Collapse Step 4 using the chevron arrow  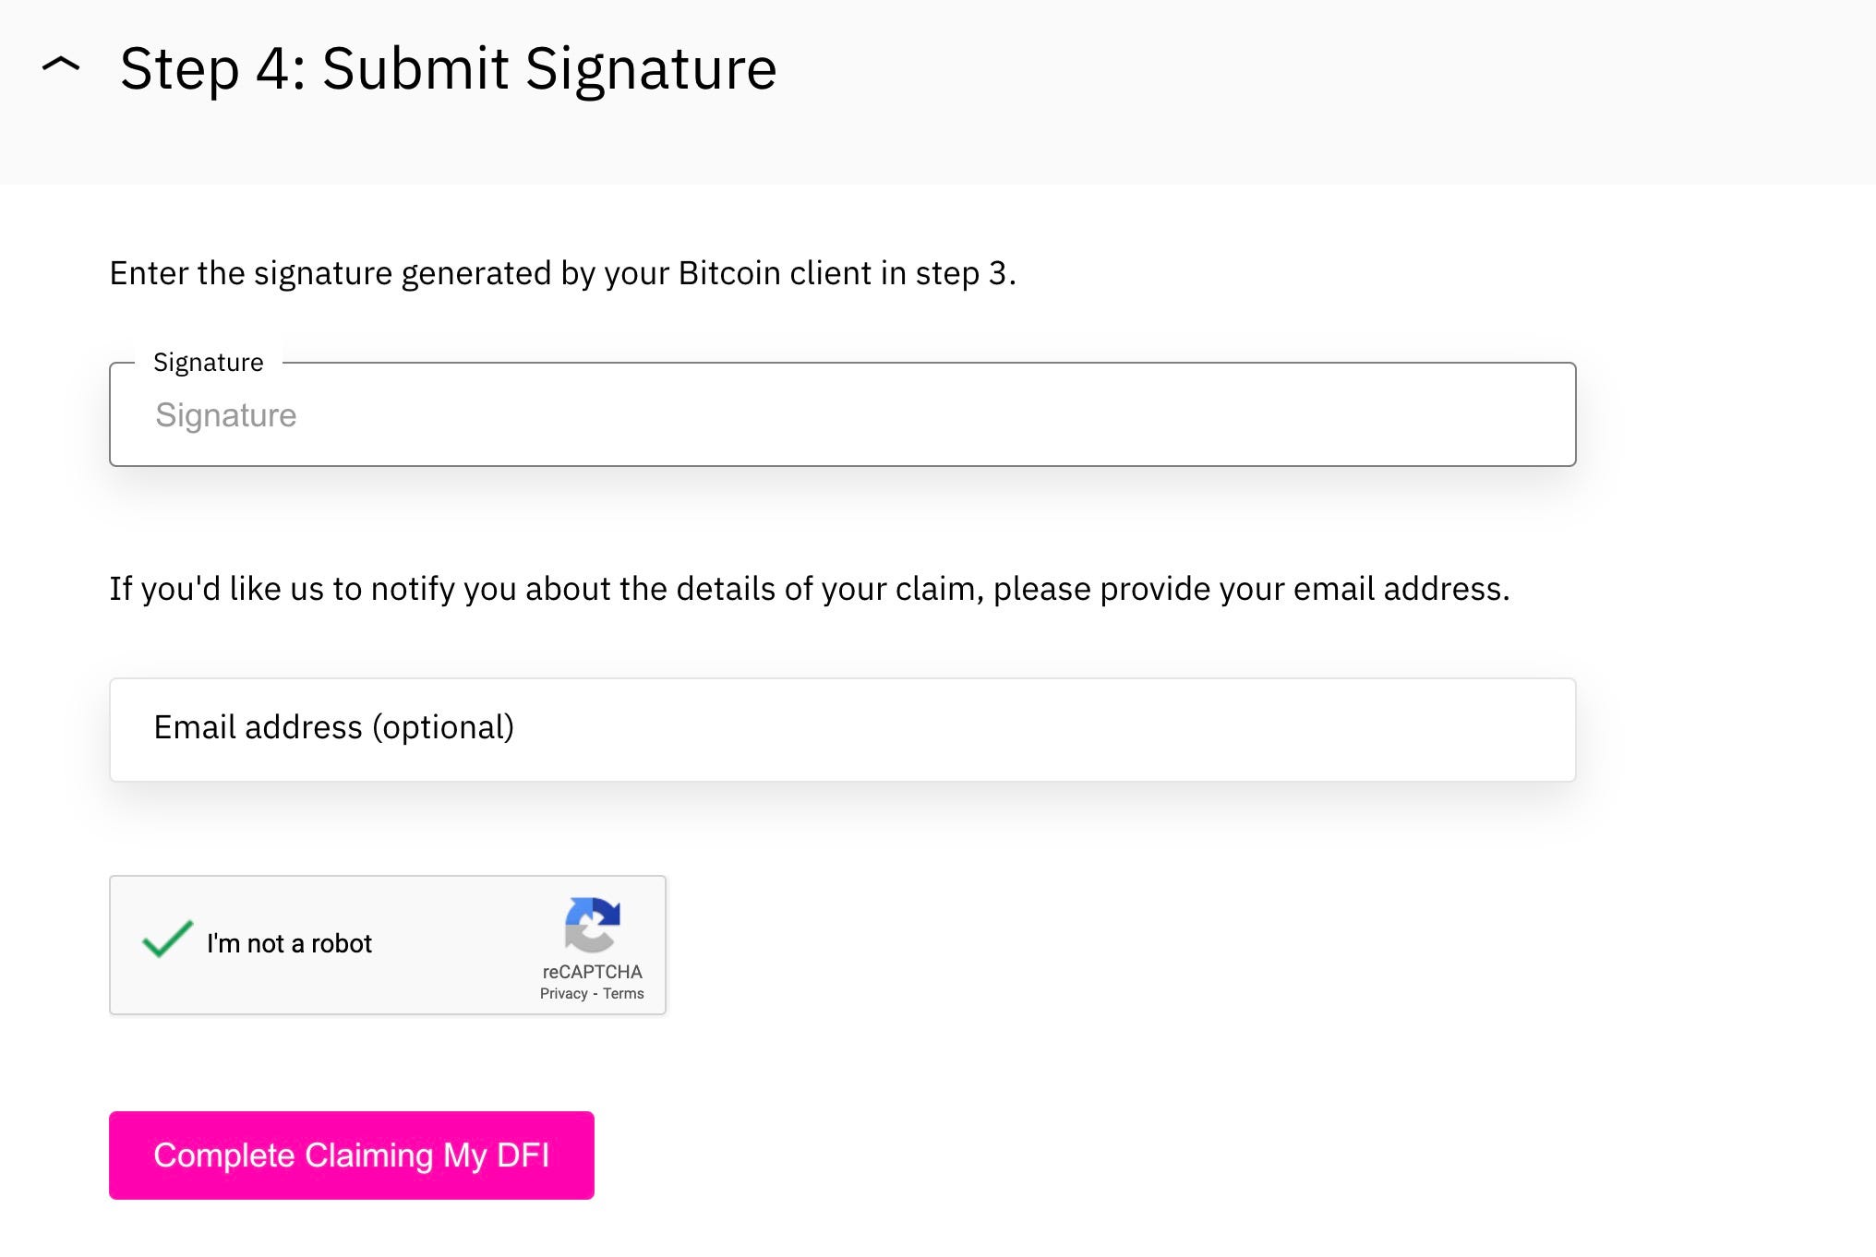point(61,66)
